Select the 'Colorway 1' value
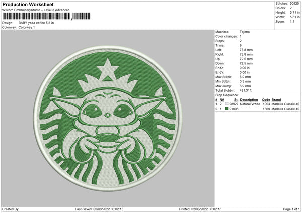This screenshot has height=213, width=302. (x=27, y=27)
